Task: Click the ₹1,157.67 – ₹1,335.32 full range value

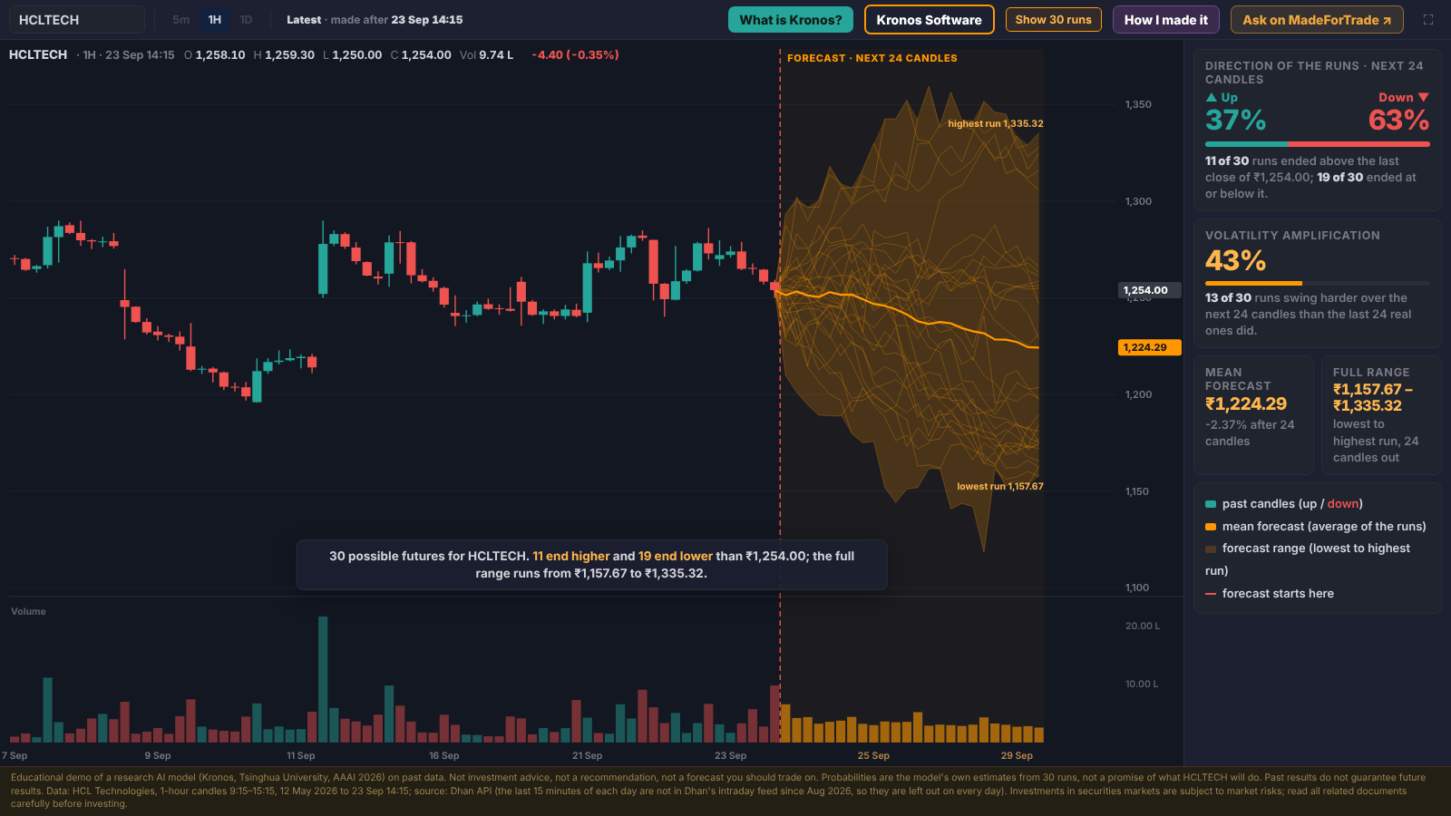Action: point(1373,397)
